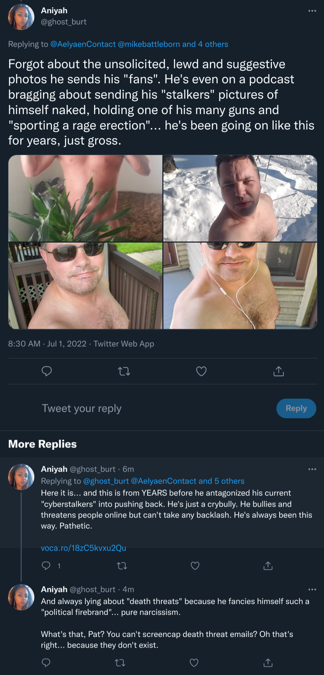Open the voca.ro/18zC5kvxu2Qu link
This screenshot has width=324, height=675.
83,548
